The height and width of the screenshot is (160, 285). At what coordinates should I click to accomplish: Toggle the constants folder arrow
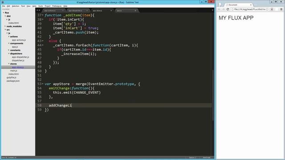(x=8, y=50)
